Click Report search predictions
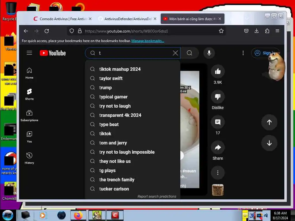The width and height of the screenshot is (295, 221). 157,196
